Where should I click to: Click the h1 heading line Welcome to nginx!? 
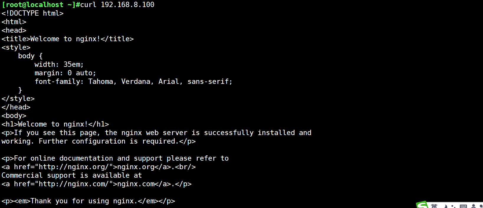55,124
